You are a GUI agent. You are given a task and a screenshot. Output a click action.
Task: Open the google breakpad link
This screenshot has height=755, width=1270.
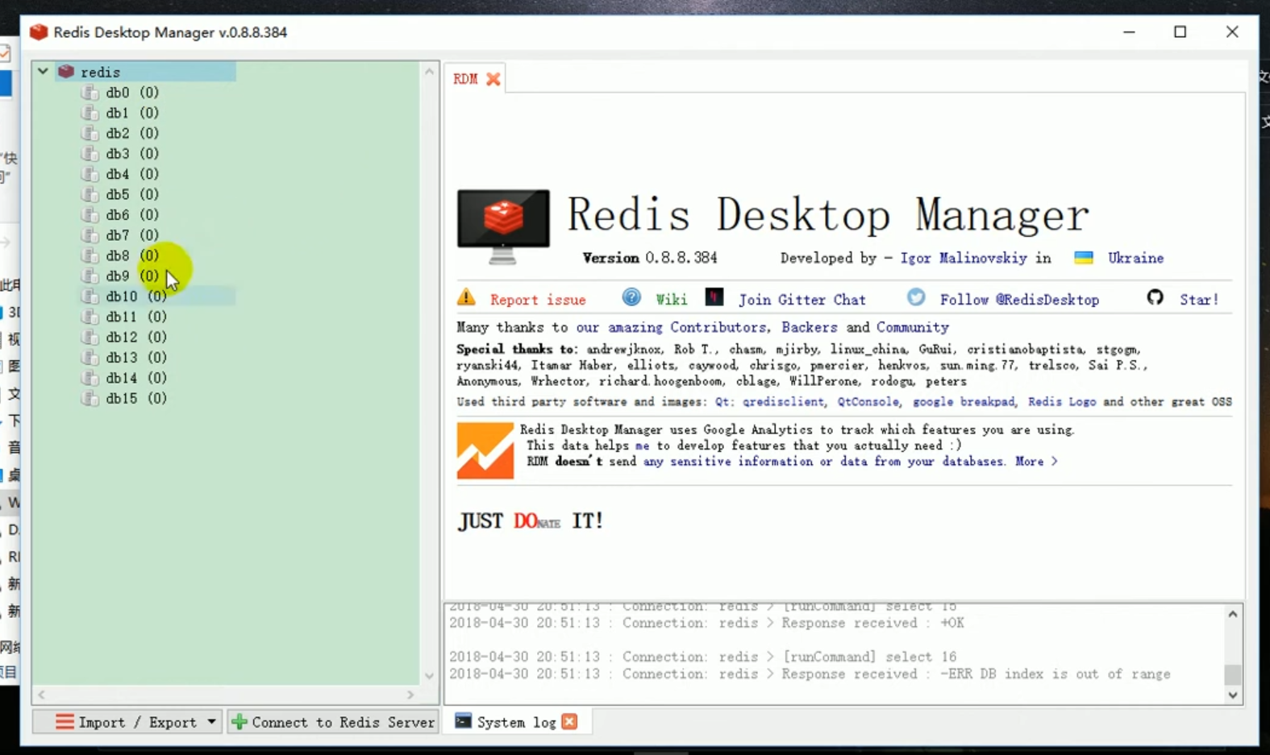(x=964, y=401)
